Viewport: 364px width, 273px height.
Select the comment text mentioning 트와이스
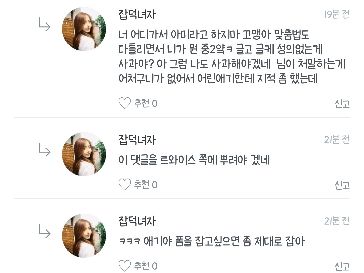[x=194, y=160]
